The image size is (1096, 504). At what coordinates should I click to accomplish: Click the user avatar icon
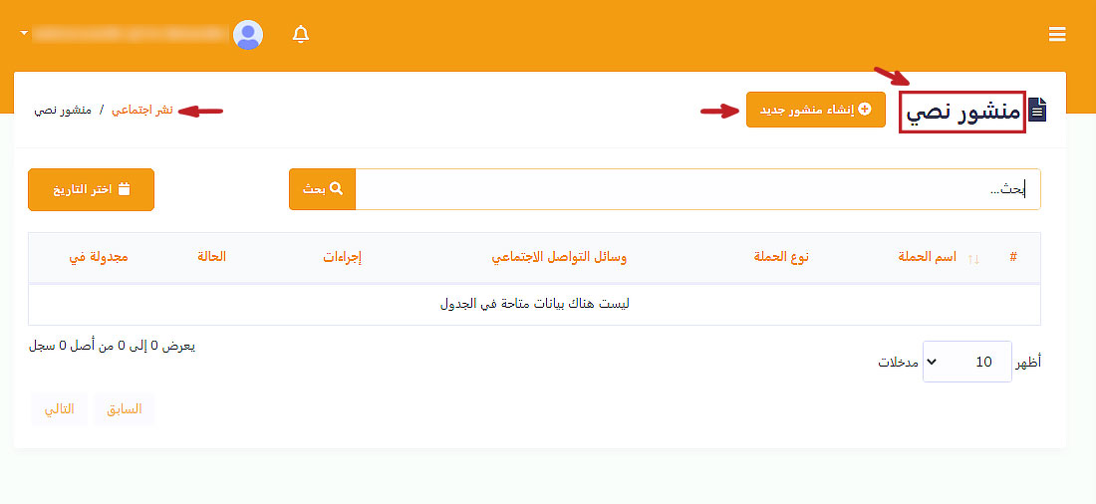(x=247, y=35)
